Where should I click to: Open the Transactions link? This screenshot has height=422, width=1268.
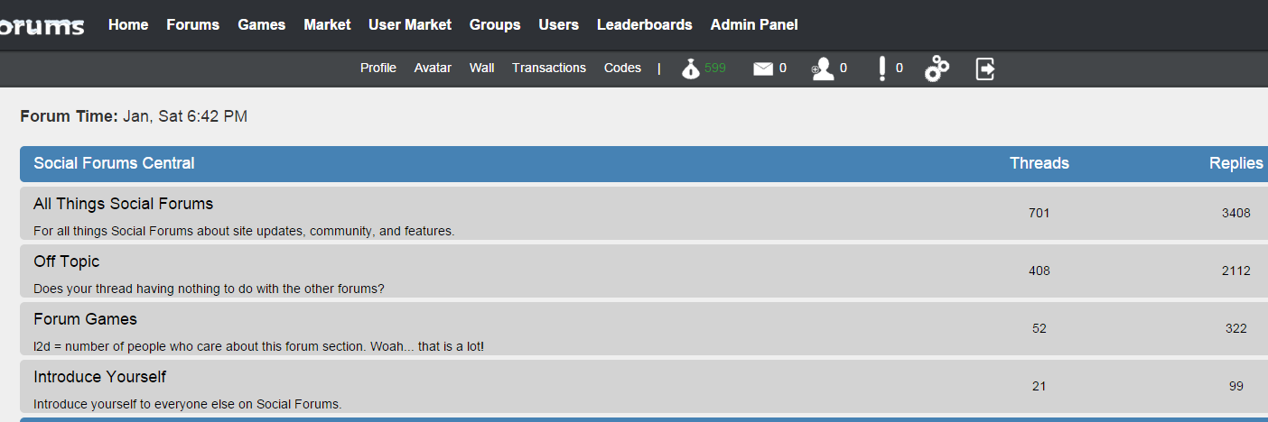tap(549, 68)
